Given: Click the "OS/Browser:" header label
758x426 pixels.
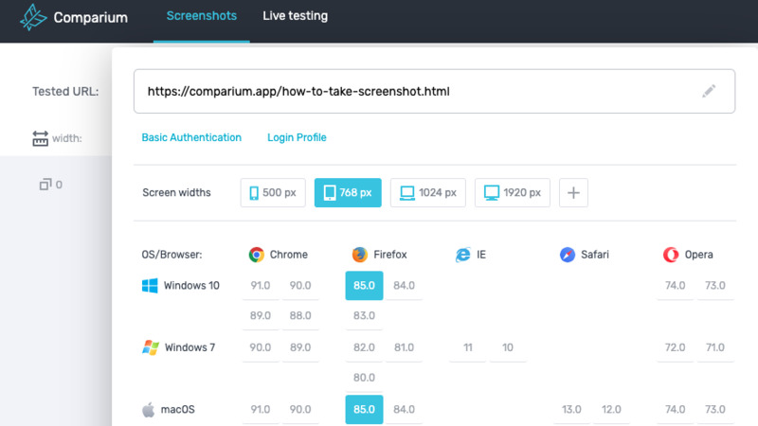Looking at the screenshot, I should pos(171,255).
